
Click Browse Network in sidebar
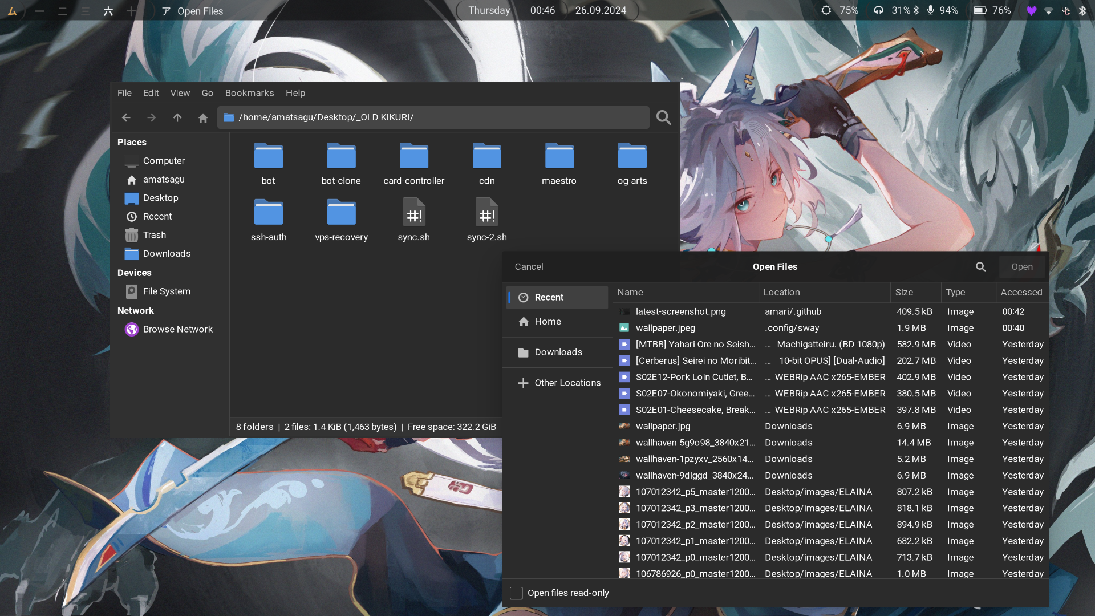click(177, 329)
